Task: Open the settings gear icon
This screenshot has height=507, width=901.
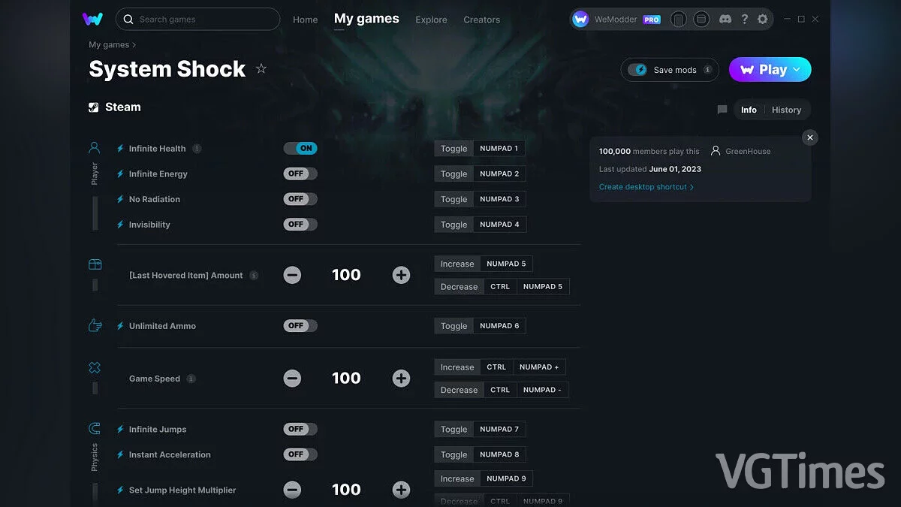Action: coord(763,19)
